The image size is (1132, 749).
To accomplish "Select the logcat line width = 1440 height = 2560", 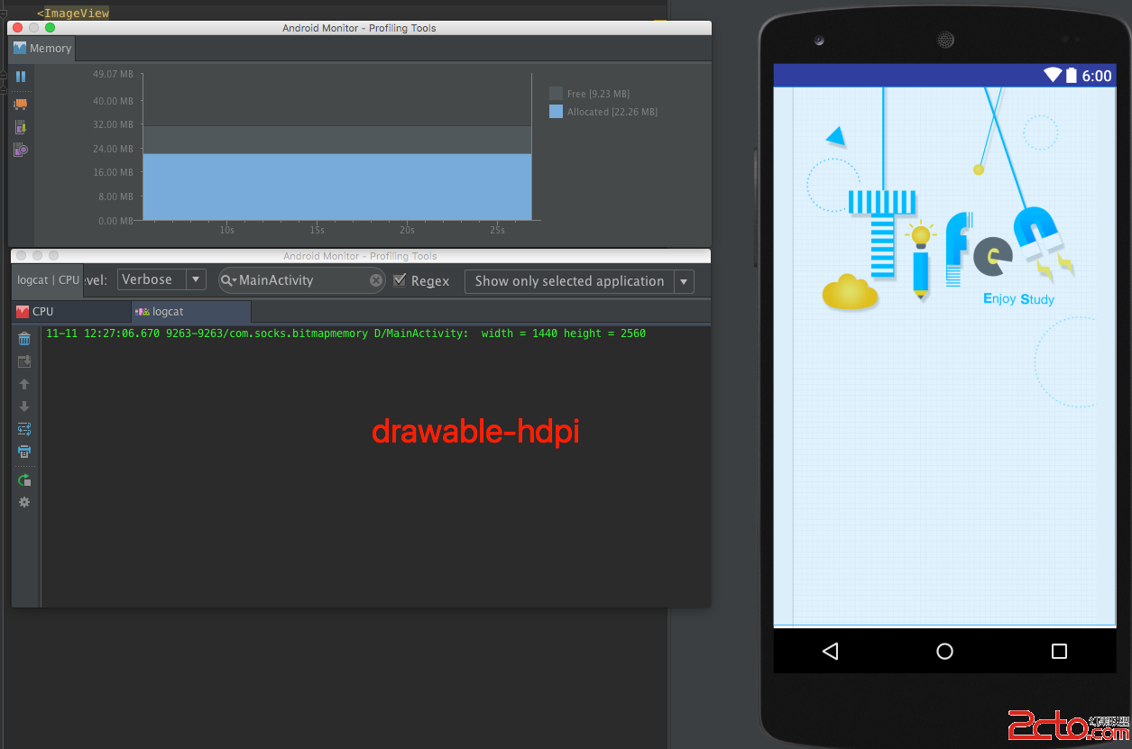I will [x=345, y=333].
